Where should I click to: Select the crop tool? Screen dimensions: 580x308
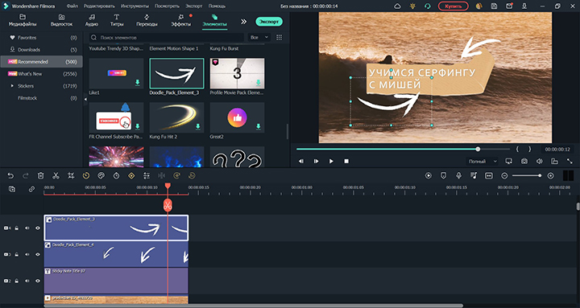point(71,176)
